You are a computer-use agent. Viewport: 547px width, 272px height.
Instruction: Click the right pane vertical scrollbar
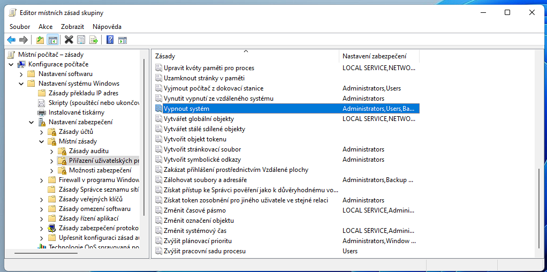(x=540, y=209)
